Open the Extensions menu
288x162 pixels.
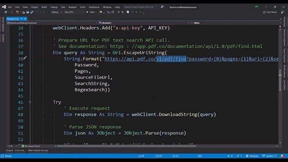(94, 7)
